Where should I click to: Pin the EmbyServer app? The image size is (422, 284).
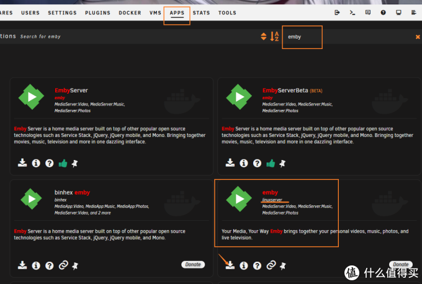click(x=75, y=163)
